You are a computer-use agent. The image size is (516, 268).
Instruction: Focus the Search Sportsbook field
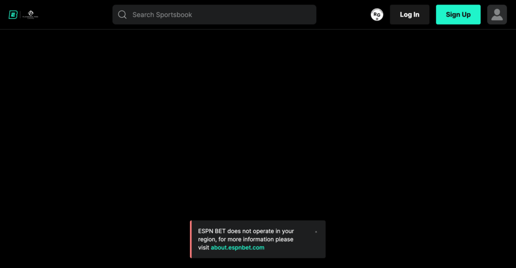click(214, 15)
